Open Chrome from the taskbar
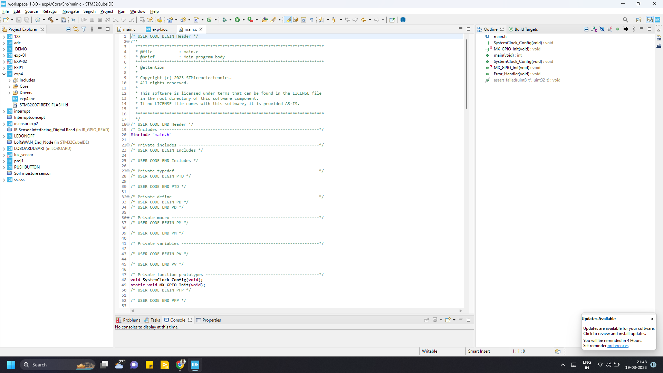The image size is (663, 373). tap(180, 365)
